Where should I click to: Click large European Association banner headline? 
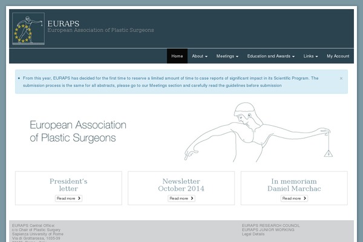(x=78, y=131)
